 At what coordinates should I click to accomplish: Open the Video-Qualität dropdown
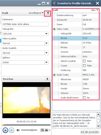point(46,43)
